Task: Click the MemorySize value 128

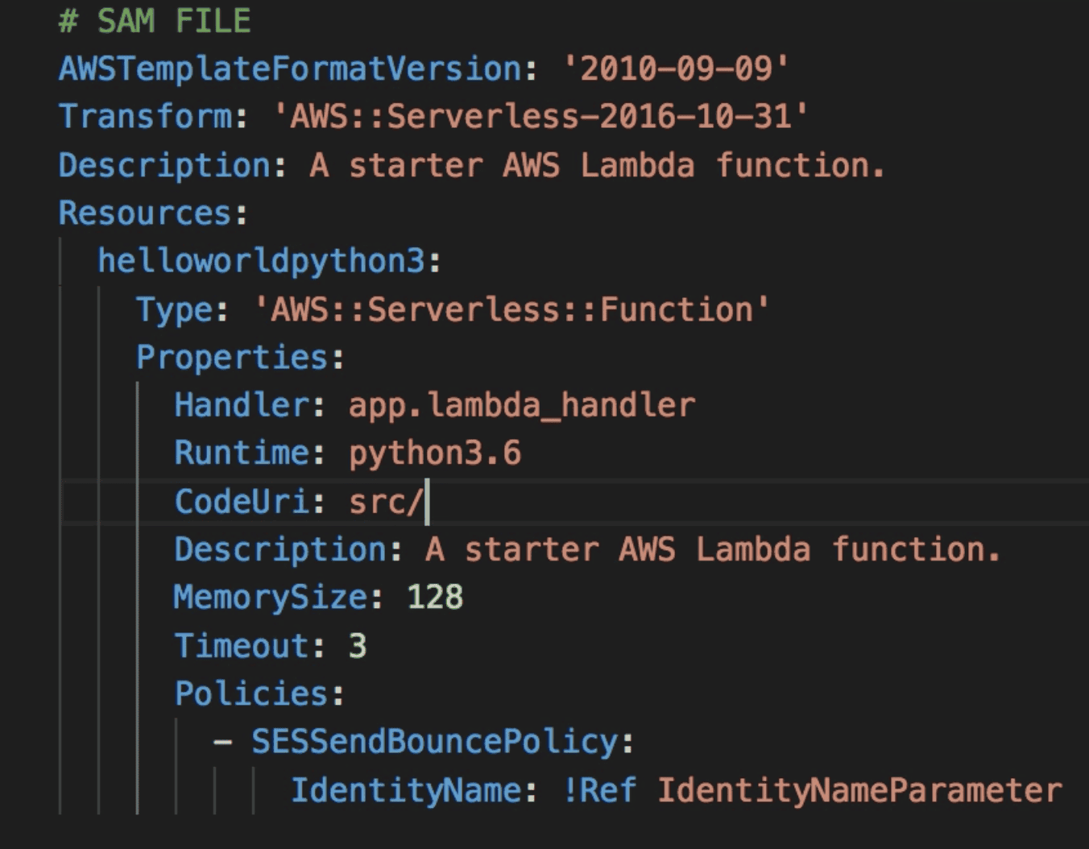Action: pos(435,598)
